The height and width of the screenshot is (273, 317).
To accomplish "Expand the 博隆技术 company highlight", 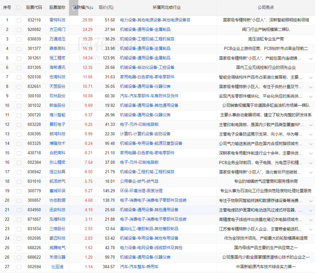I will 311,144.
